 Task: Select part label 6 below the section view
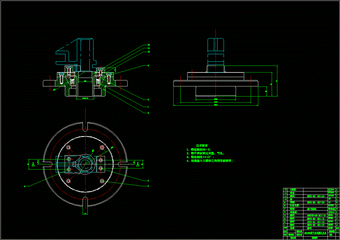pos(148,113)
